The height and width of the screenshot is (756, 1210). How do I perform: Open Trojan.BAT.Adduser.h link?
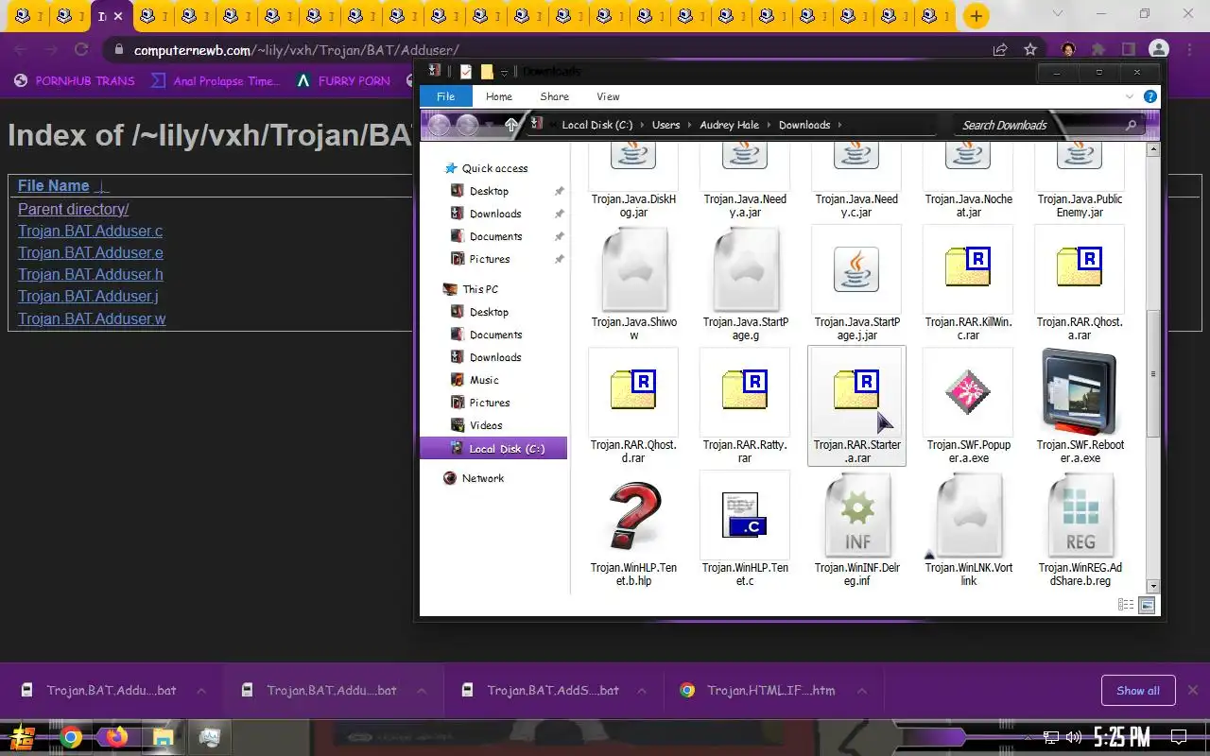coord(91,274)
